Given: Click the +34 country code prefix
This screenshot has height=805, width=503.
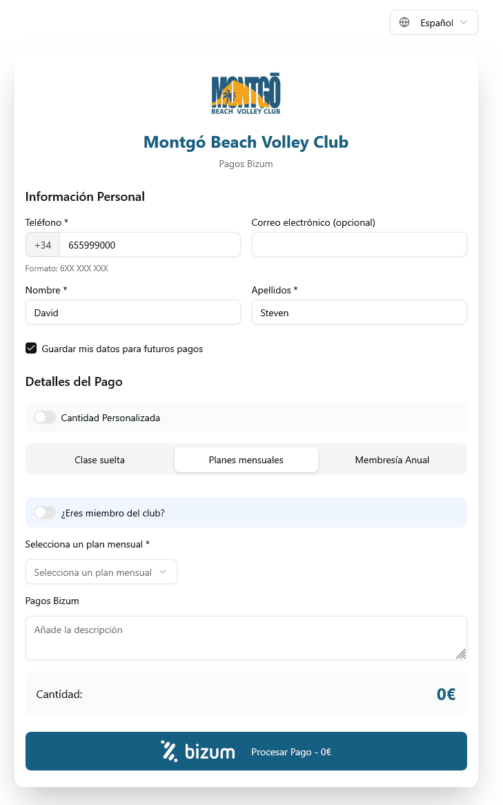Looking at the screenshot, I should pos(43,245).
